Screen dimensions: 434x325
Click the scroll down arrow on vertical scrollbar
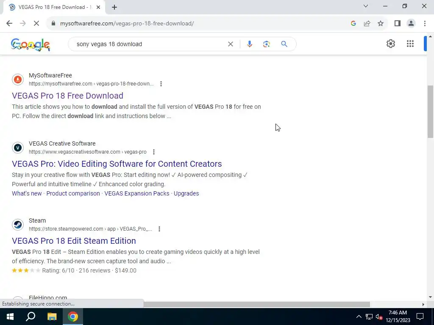(431, 297)
